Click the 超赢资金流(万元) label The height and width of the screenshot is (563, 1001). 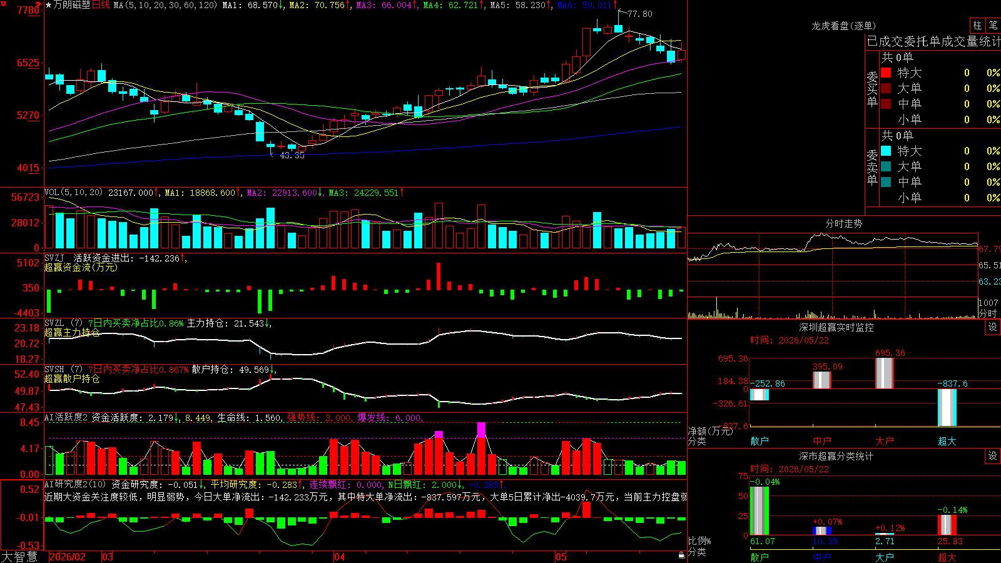click(x=81, y=267)
